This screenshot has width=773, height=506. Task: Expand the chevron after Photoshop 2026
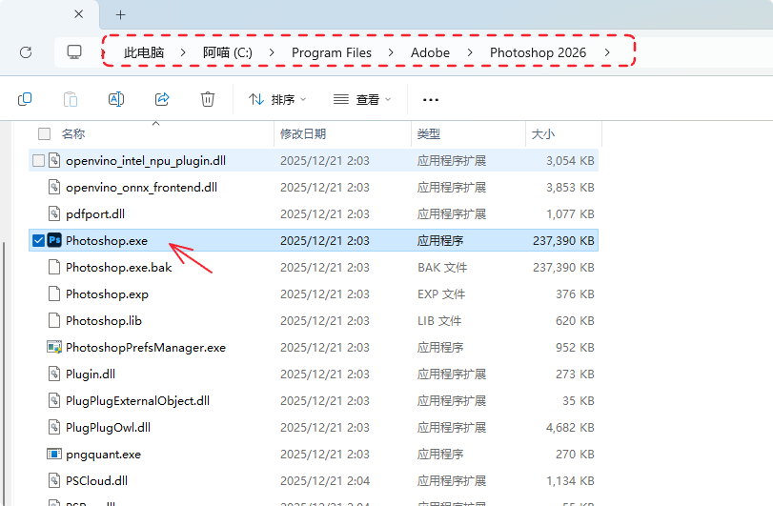pos(607,52)
